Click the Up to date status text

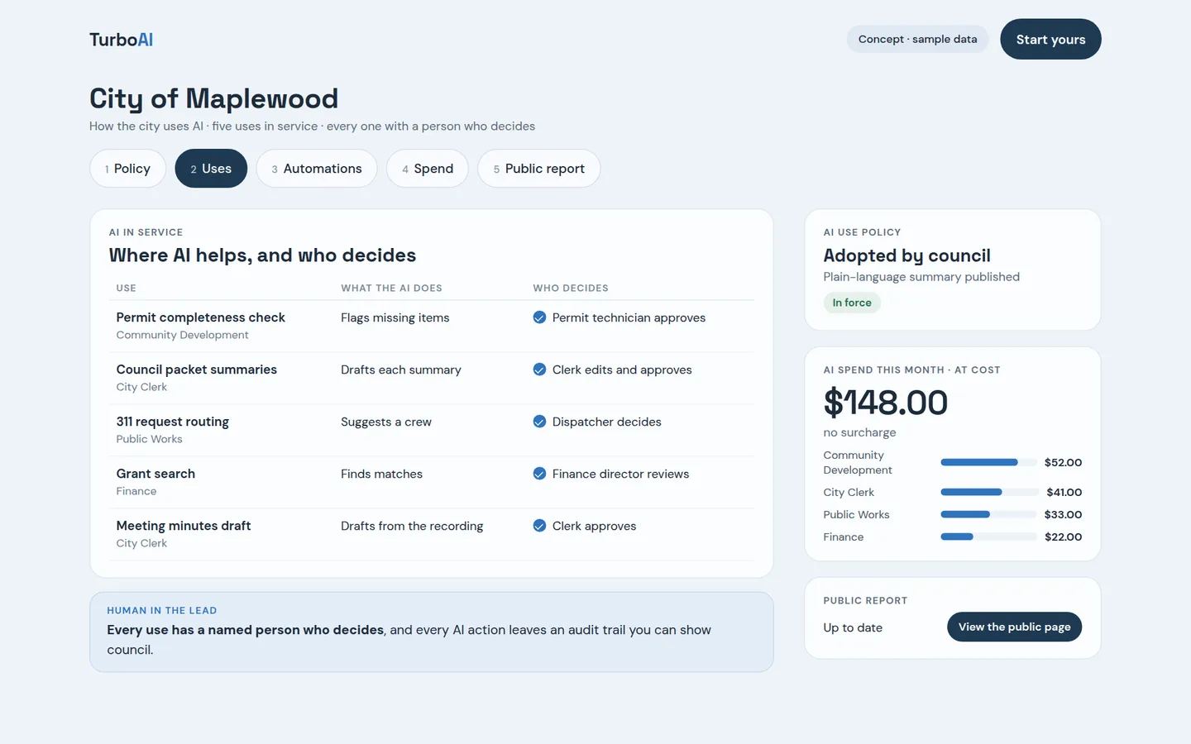[x=853, y=627]
